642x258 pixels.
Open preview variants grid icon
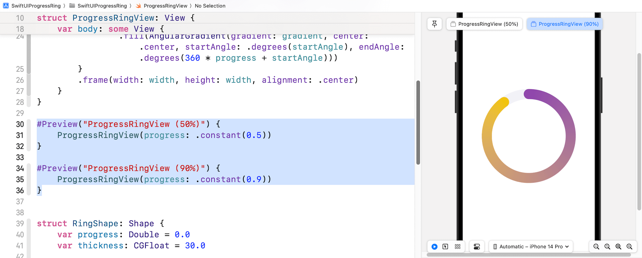click(x=458, y=247)
